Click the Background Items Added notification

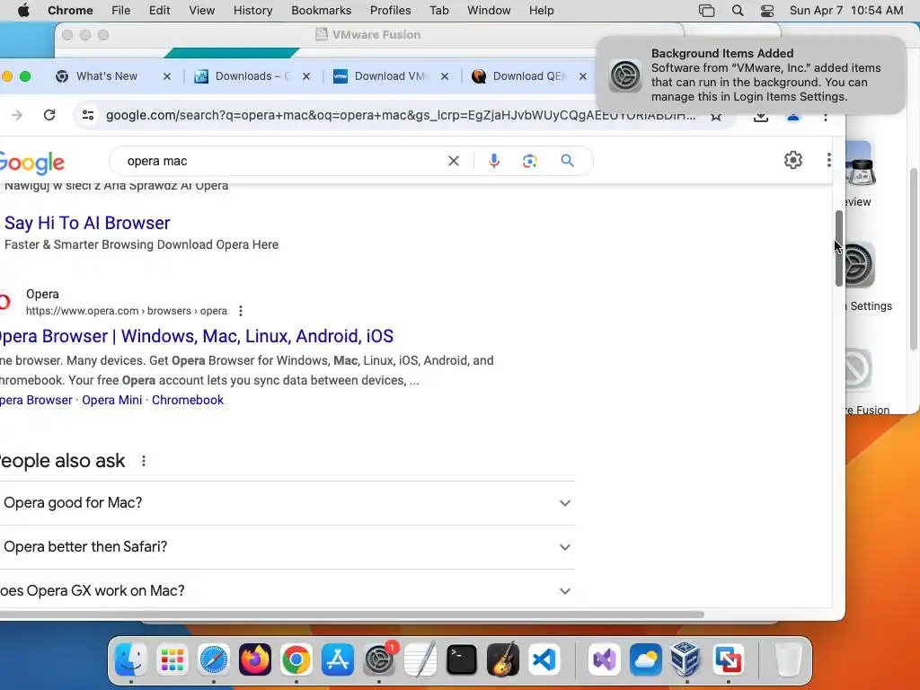[750, 75]
